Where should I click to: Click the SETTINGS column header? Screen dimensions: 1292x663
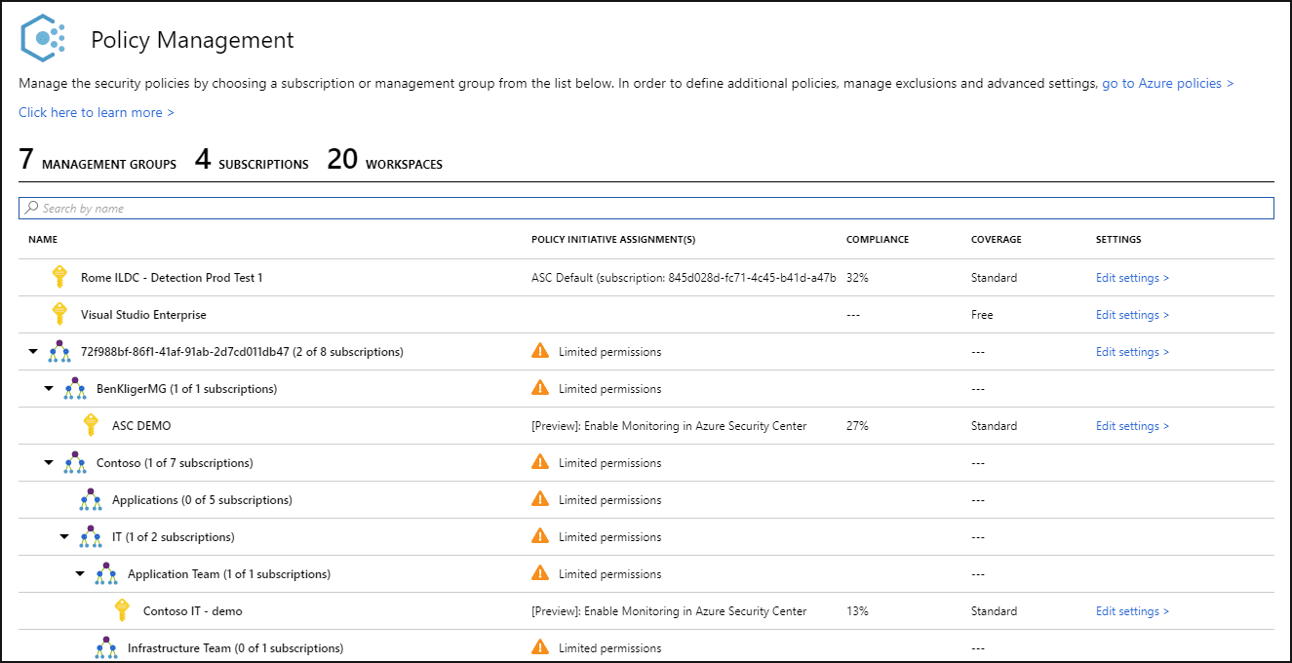[1118, 240]
